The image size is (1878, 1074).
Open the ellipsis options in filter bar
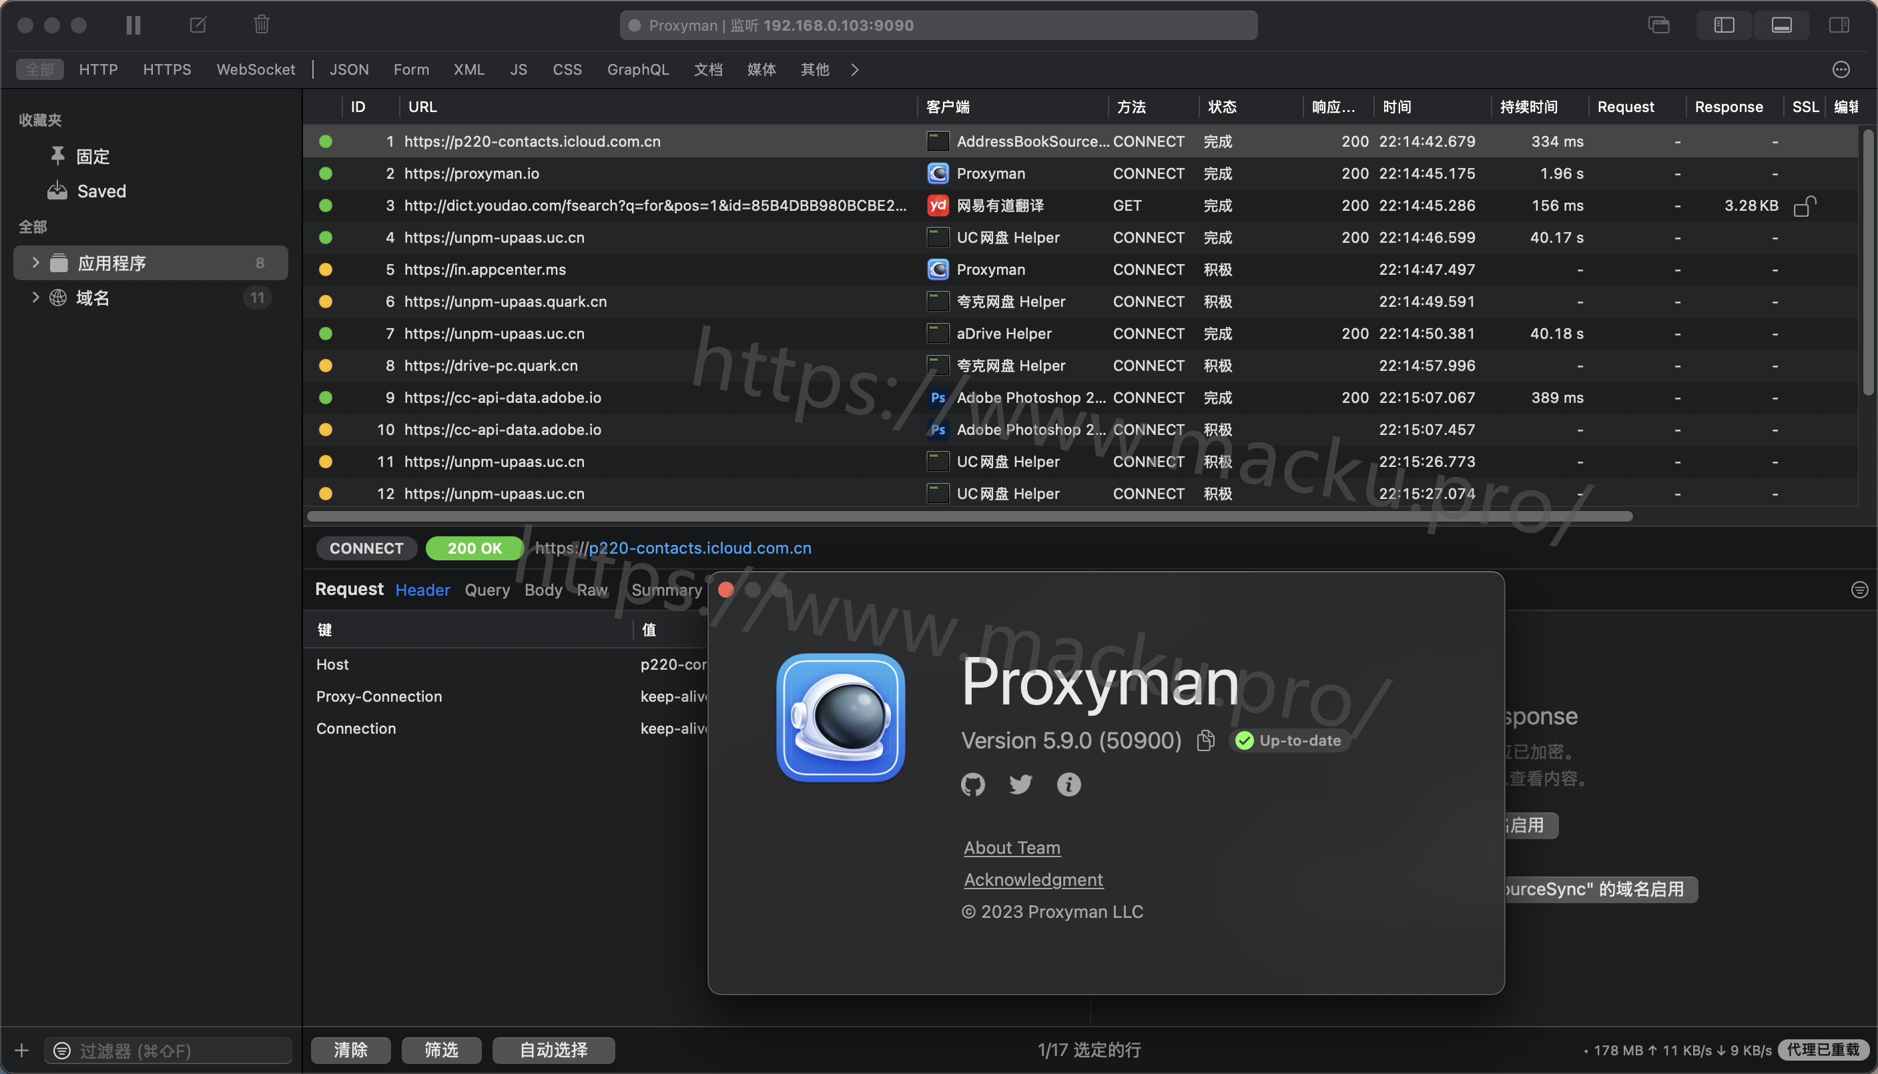pyautogui.click(x=1841, y=69)
